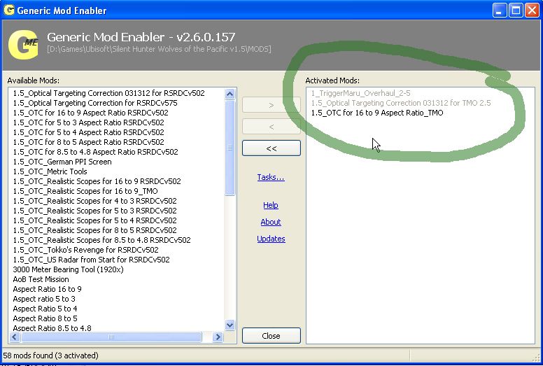Screen dimensions: 543x366
Task: Click the disabled enable-mod '>' button
Action: [271, 105]
